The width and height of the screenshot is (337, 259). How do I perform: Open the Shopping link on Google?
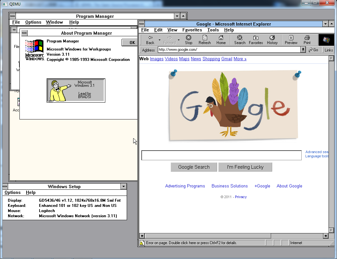click(211, 59)
